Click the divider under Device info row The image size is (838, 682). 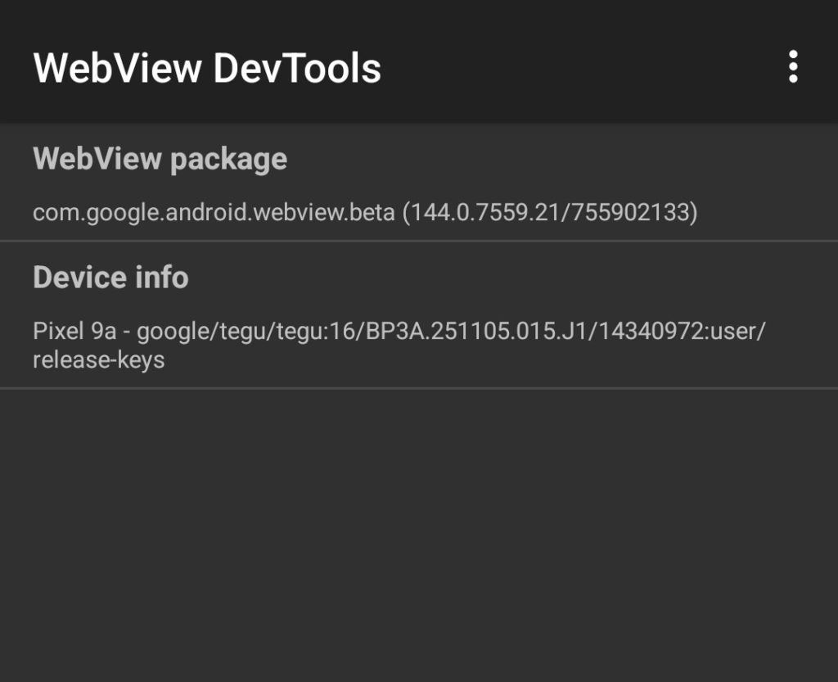click(x=419, y=388)
